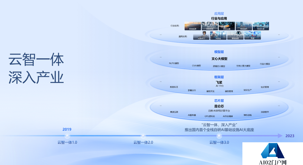Image resolution: width=303 pixels, height=165 pixels.
Task: Open the 网盘 thumbnail
Action: [252, 35]
